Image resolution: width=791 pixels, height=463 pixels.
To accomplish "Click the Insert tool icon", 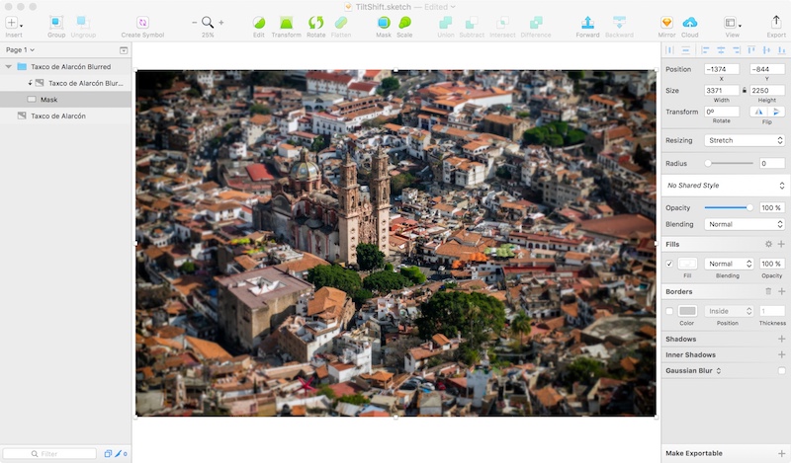I will 13,22.
